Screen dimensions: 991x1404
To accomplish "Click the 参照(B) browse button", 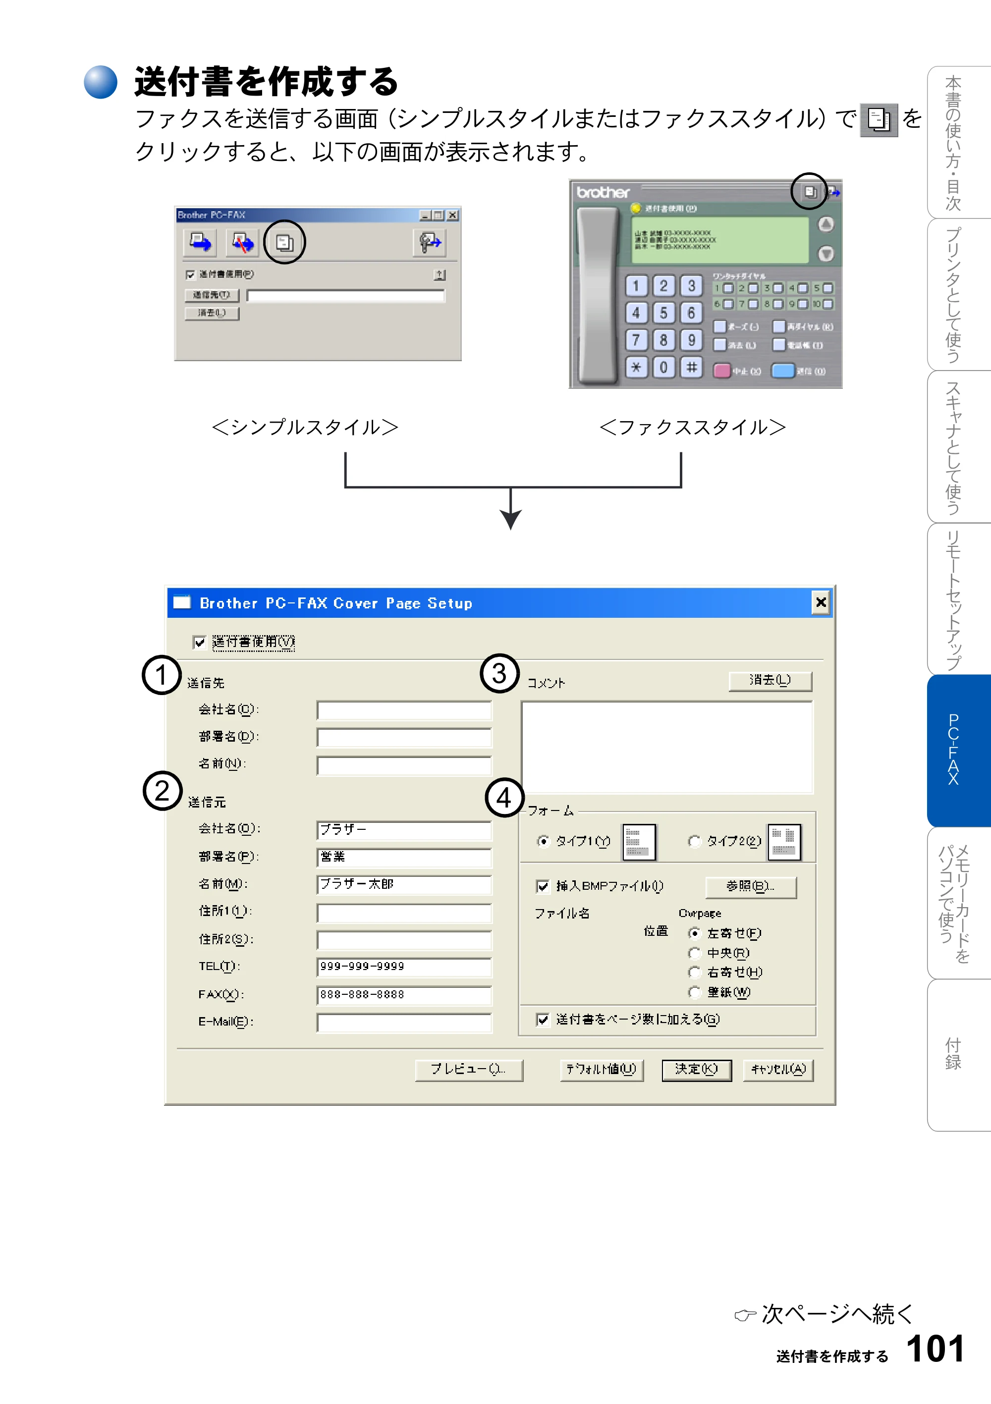I will point(751,887).
